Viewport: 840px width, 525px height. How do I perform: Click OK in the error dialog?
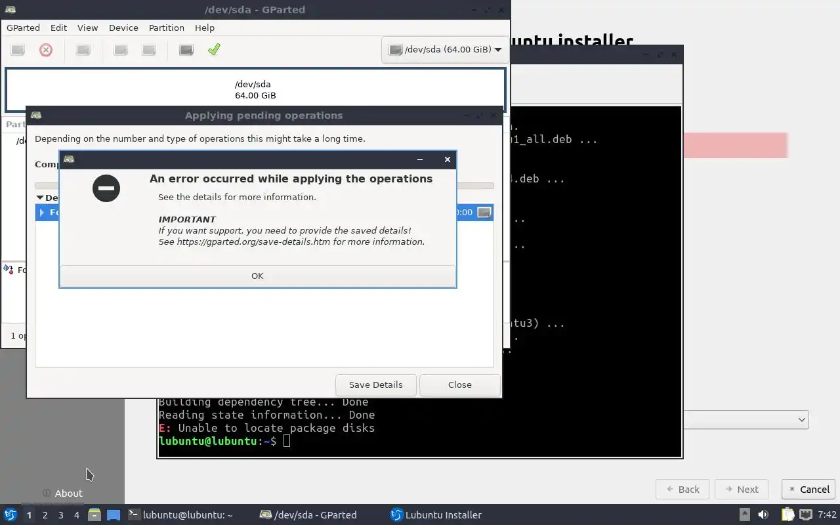pyautogui.click(x=257, y=276)
